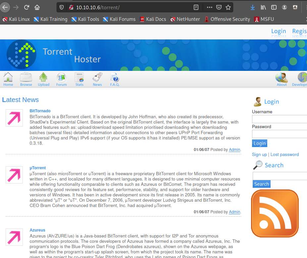Click the magnifying glass Search icon
307x258 pixels.
pyautogui.click(x=258, y=165)
